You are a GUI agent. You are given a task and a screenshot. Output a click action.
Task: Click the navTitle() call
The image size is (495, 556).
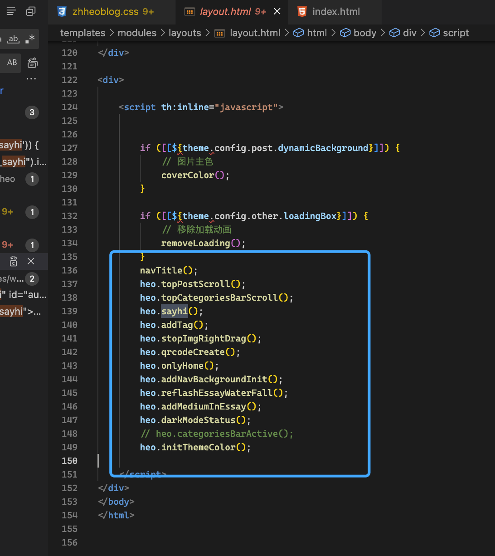pos(169,270)
